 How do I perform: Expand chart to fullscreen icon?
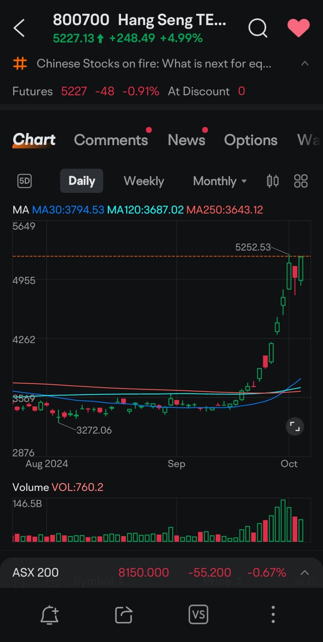click(295, 427)
